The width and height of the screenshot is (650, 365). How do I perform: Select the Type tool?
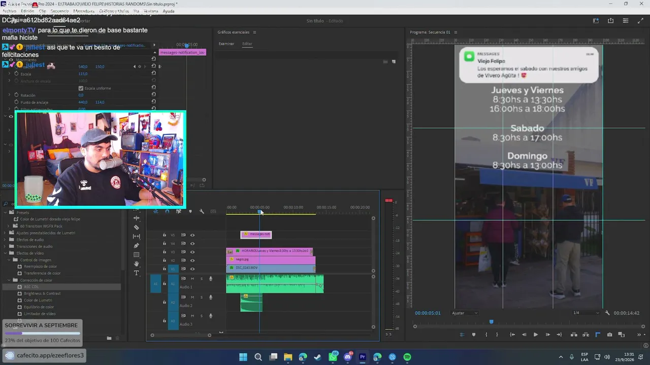click(x=136, y=273)
